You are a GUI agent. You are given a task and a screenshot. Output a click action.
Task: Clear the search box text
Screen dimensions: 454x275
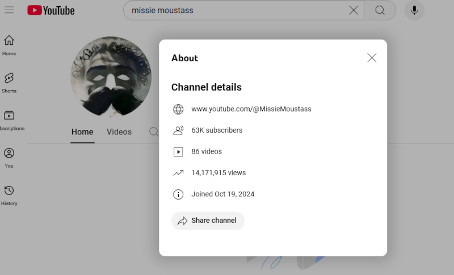[353, 10]
